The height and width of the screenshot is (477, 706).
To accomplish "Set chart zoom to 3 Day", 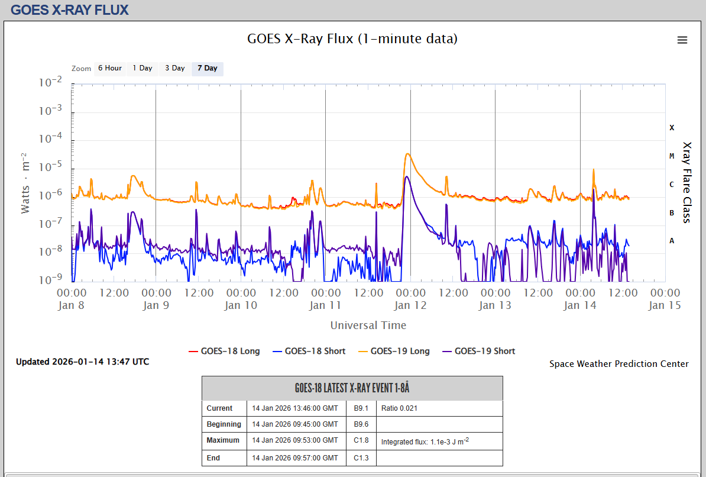I will coord(174,68).
